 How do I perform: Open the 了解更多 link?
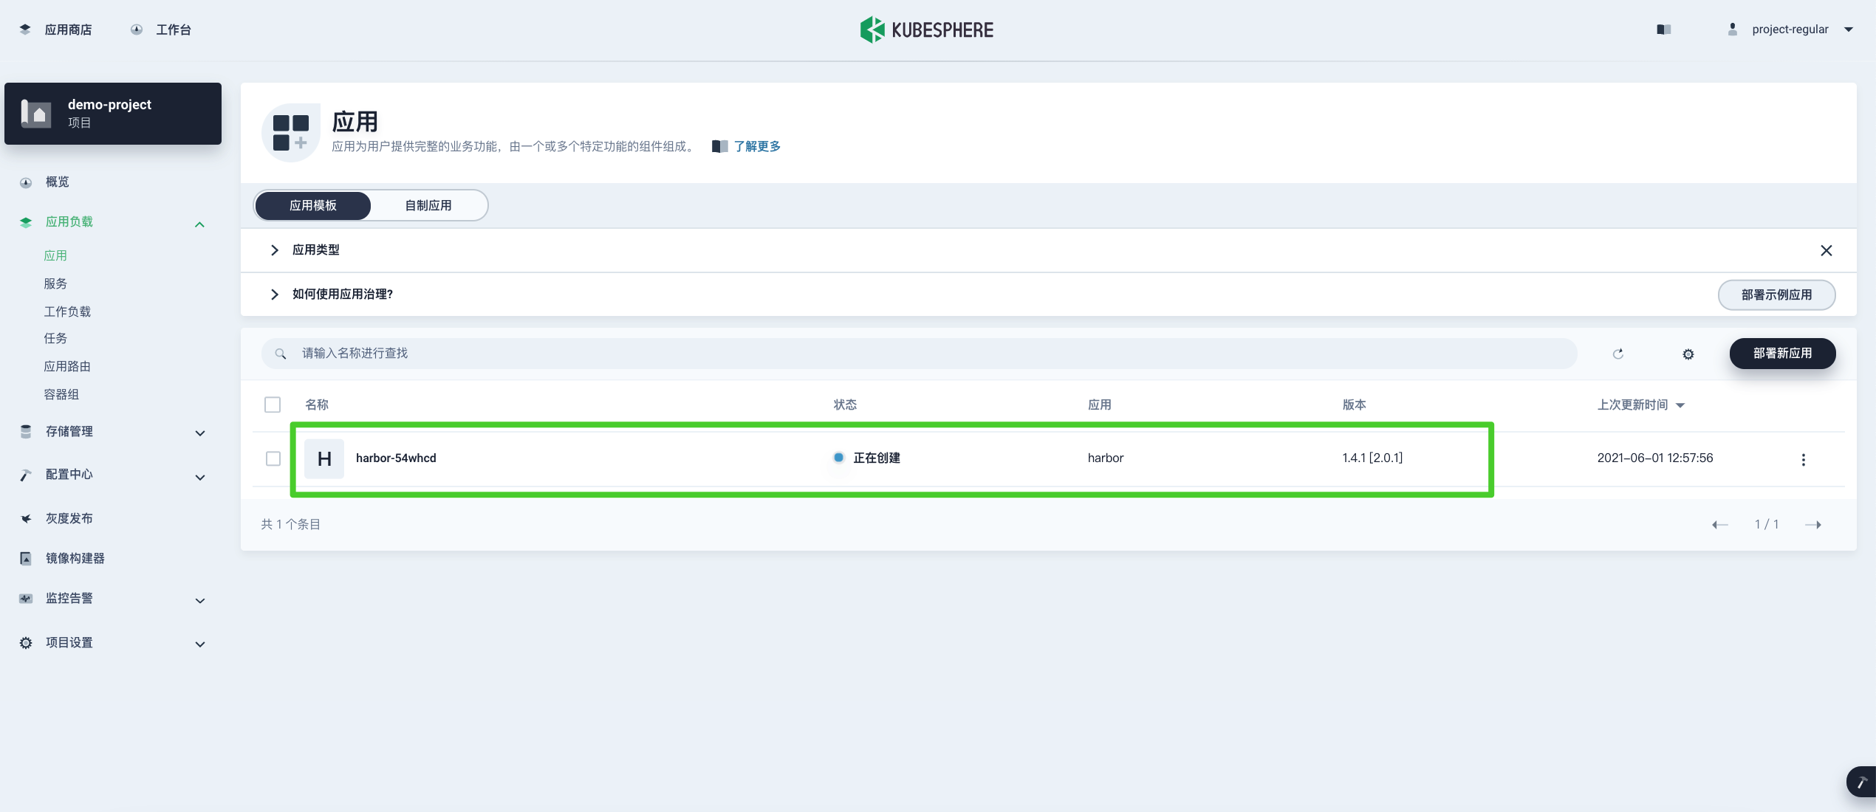click(756, 146)
